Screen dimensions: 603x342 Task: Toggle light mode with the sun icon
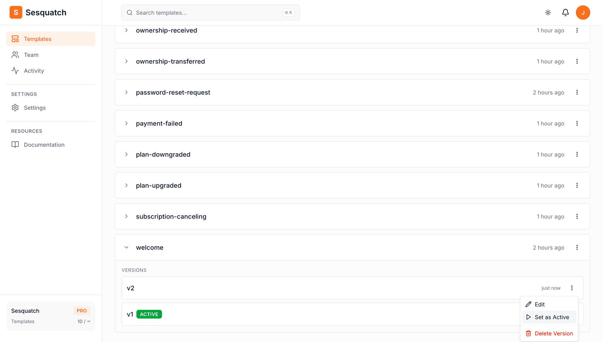pyautogui.click(x=548, y=13)
